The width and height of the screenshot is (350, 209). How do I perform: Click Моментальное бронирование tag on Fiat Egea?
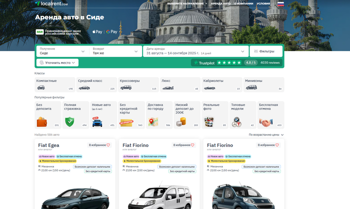click(57, 161)
